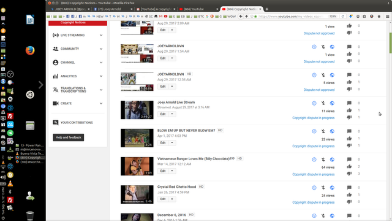This screenshot has width=392, height=221.
Task: Expand the Create section chevron
Action: [x=101, y=103]
